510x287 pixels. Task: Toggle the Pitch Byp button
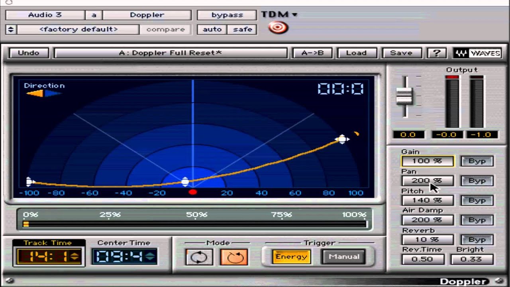(x=477, y=200)
